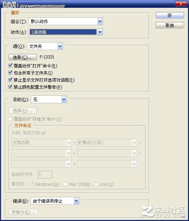Open the 扩展名(小写) file naming dropdown
Image resolution: width=189 pixels, height=221 pixels.
coord(107,143)
